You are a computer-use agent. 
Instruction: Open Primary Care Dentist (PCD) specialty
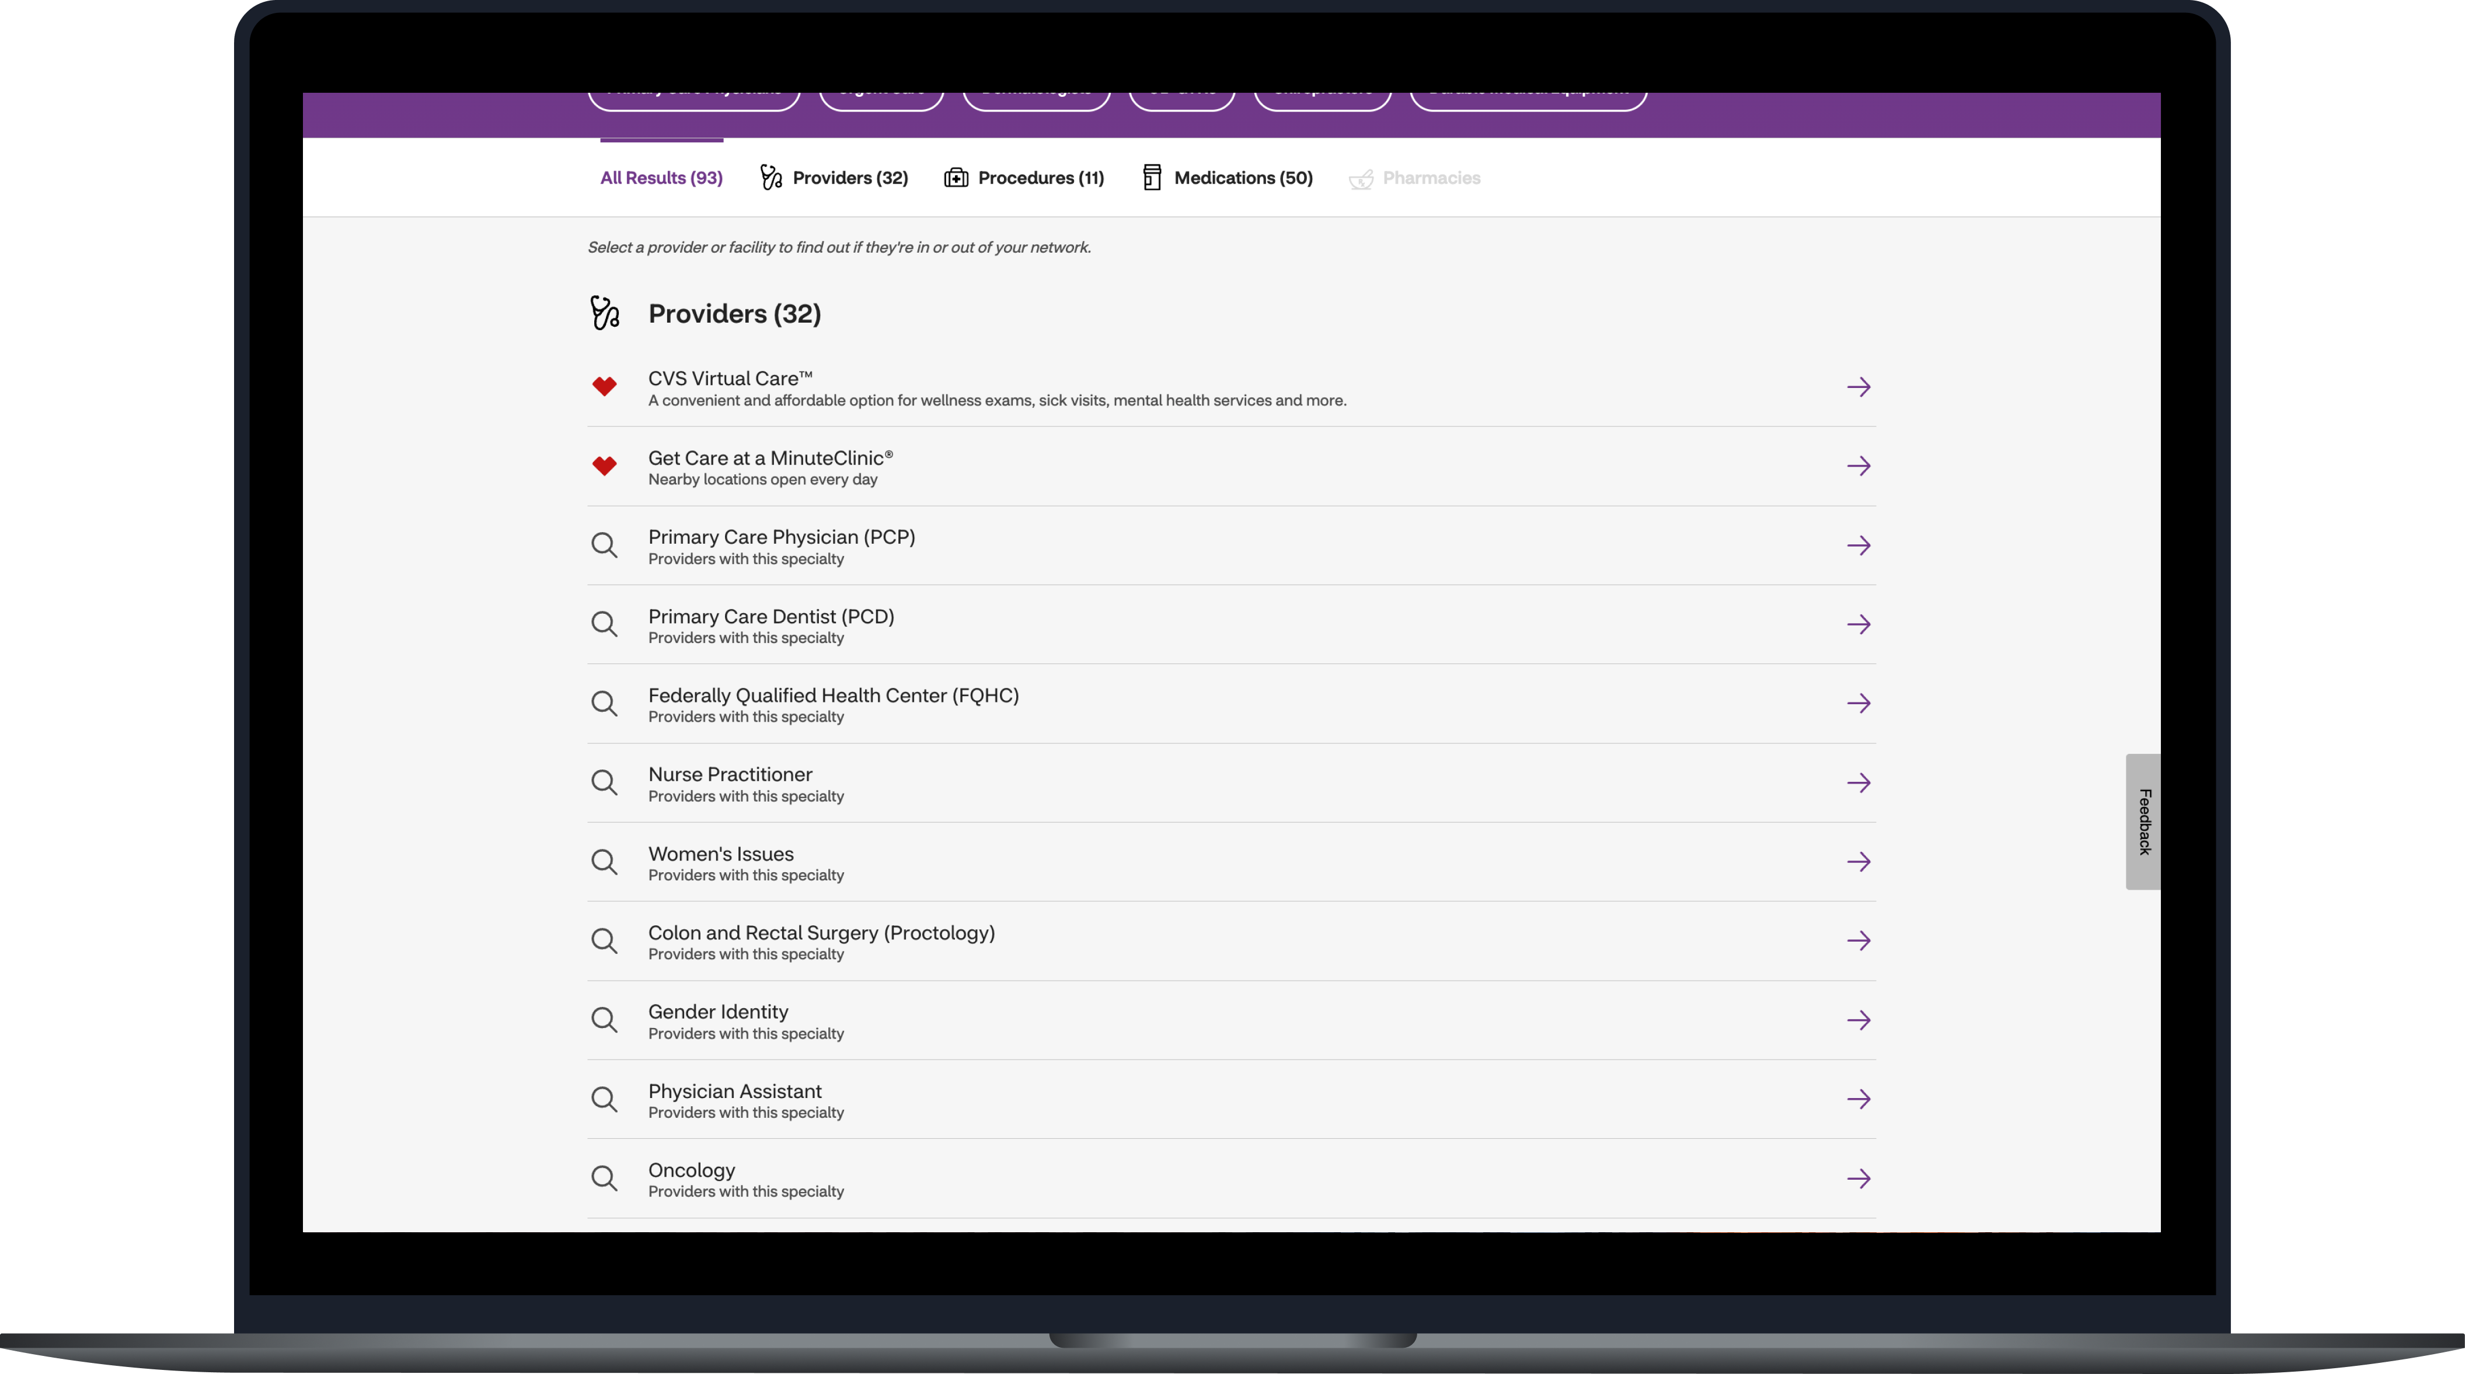[771, 618]
